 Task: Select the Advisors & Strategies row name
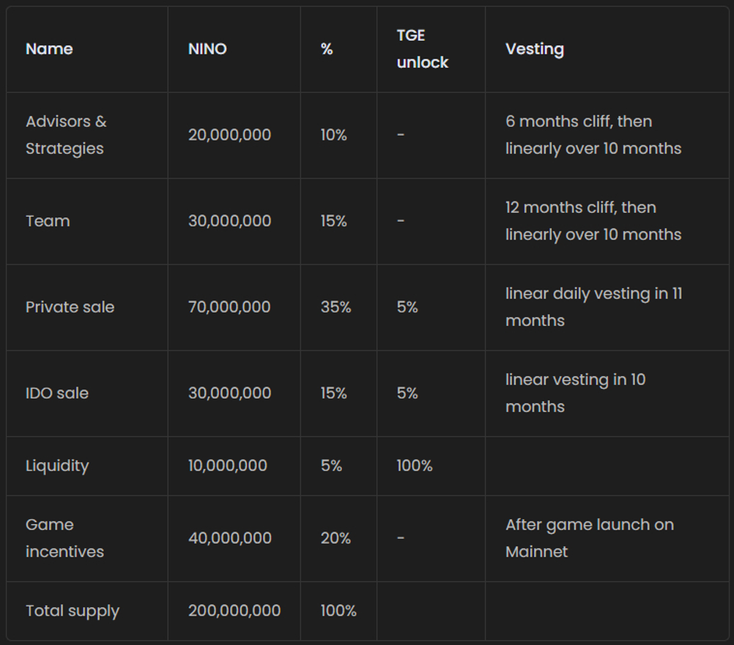coord(66,135)
